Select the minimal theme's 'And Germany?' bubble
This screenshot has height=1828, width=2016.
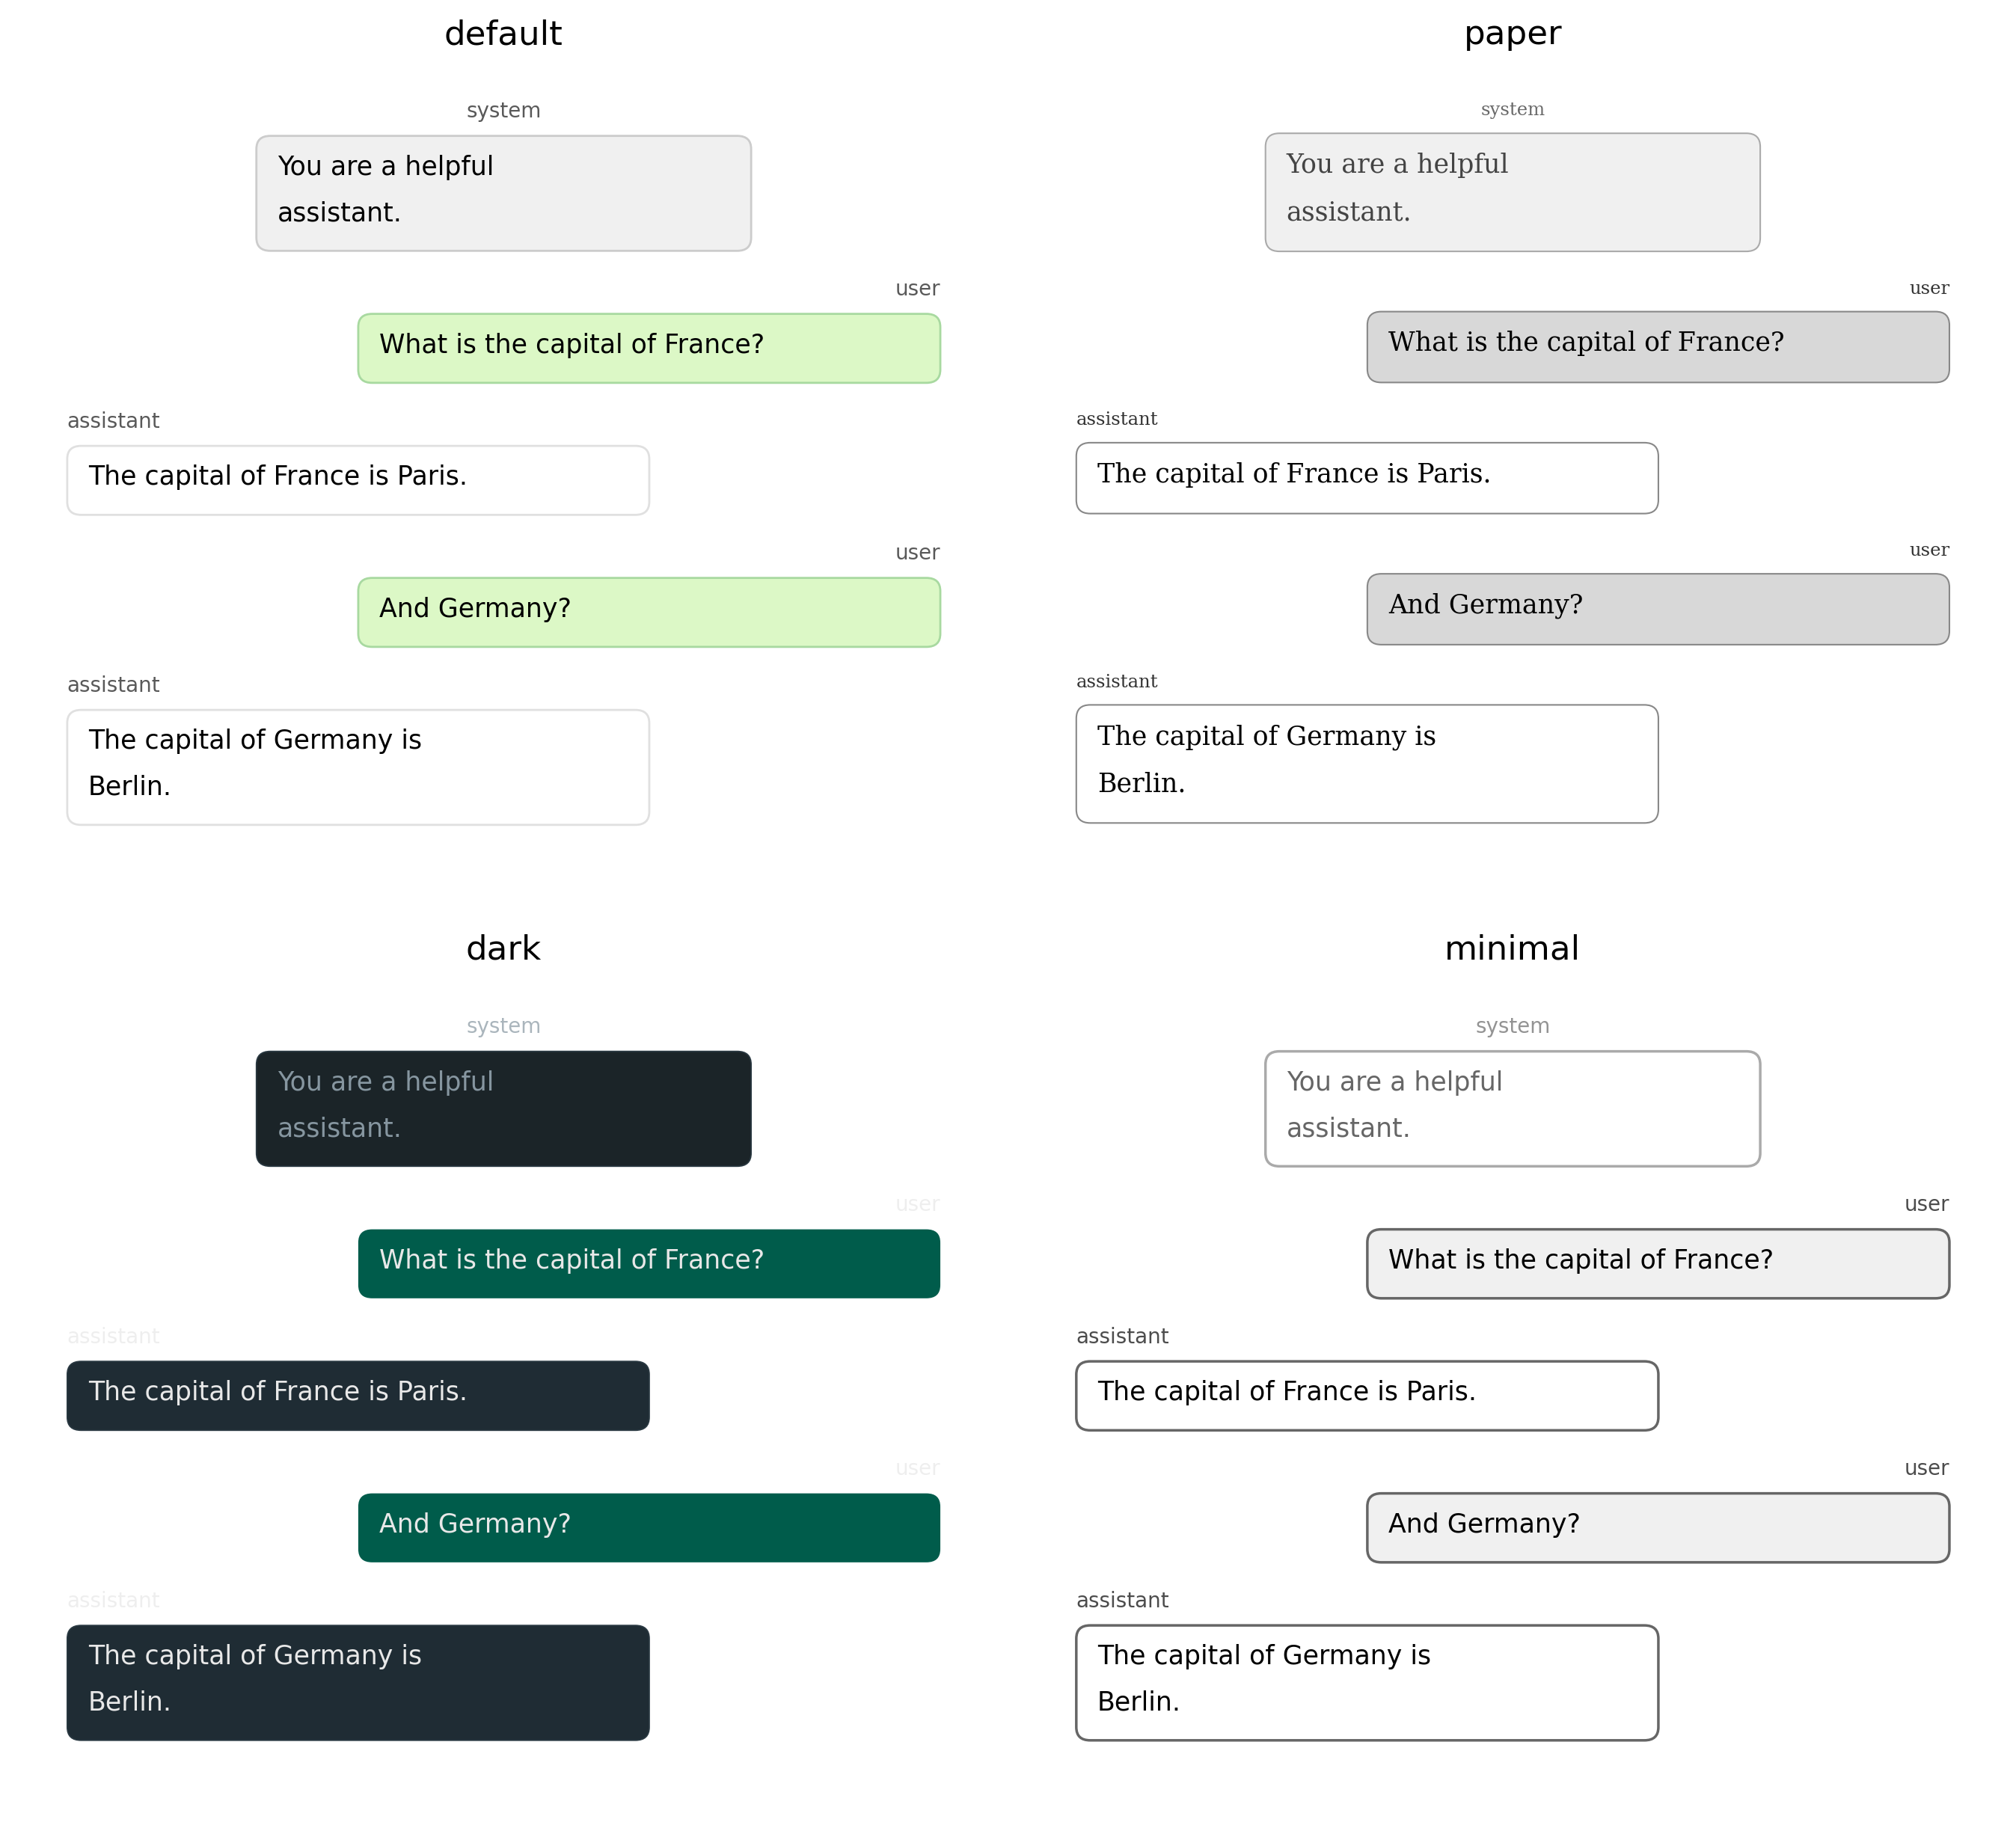pos(1657,1527)
